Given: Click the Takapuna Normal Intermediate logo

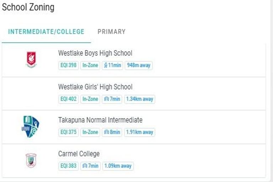Looking at the screenshot, I should (x=30, y=127).
